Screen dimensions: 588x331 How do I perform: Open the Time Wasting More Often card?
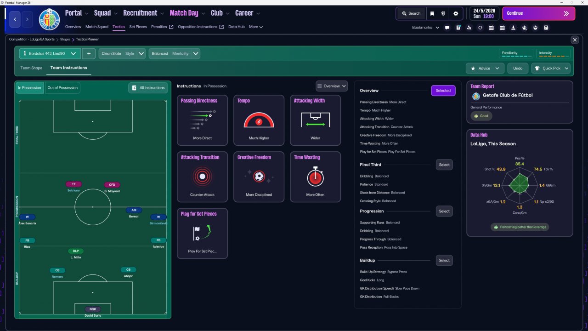315,177
